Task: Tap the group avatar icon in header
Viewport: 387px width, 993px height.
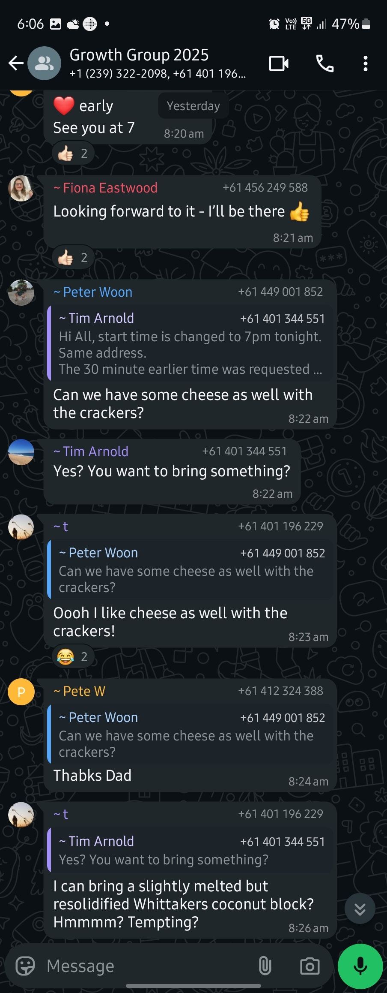Action: [x=44, y=63]
